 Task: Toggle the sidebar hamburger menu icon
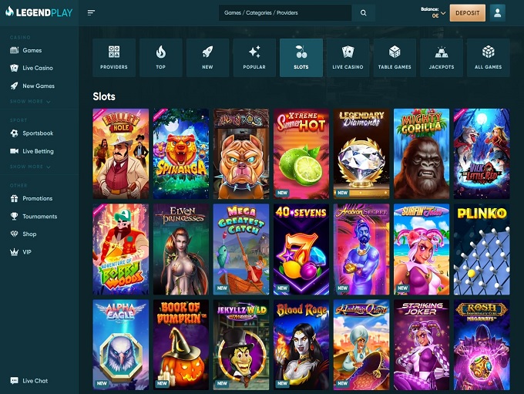(x=92, y=13)
